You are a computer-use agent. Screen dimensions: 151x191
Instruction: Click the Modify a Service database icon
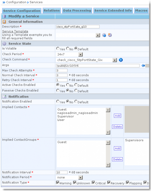point(4,16)
